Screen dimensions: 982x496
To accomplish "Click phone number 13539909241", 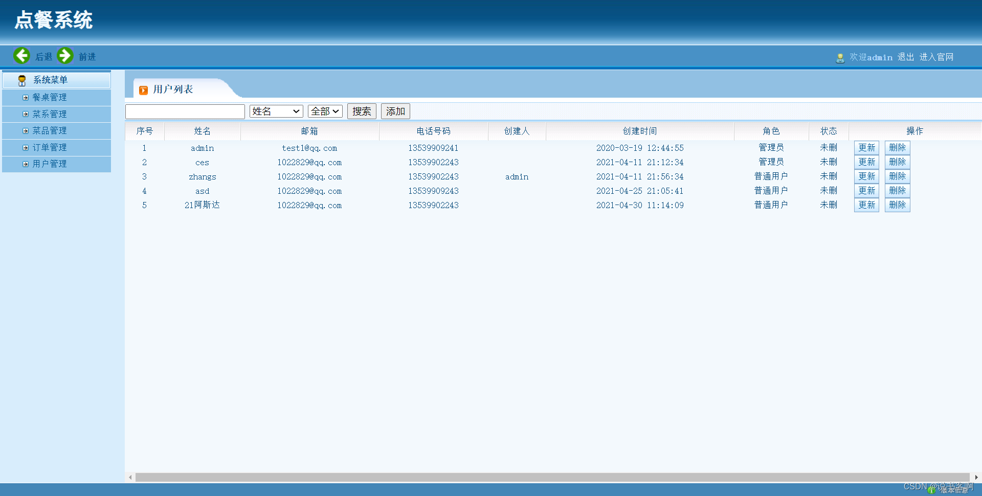I will (x=433, y=148).
